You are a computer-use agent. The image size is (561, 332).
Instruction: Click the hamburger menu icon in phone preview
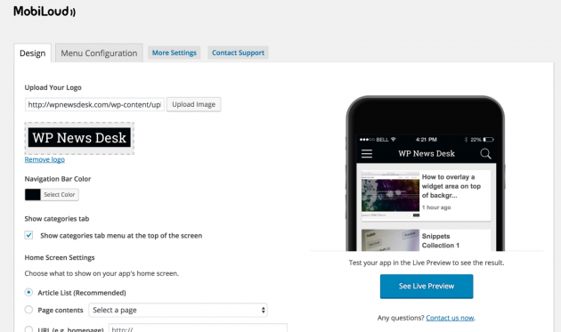[x=367, y=153]
